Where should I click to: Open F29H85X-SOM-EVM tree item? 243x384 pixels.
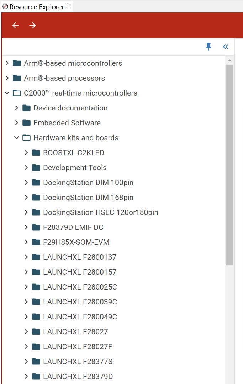pyautogui.click(x=76, y=242)
